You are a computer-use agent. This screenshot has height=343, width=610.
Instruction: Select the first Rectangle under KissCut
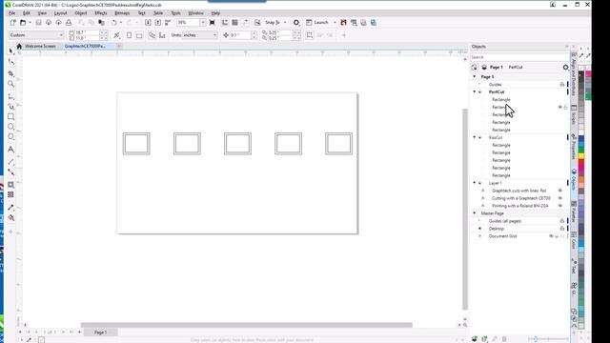pos(501,145)
